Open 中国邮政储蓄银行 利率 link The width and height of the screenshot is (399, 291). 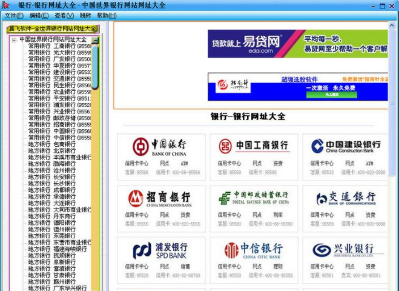(278, 215)
